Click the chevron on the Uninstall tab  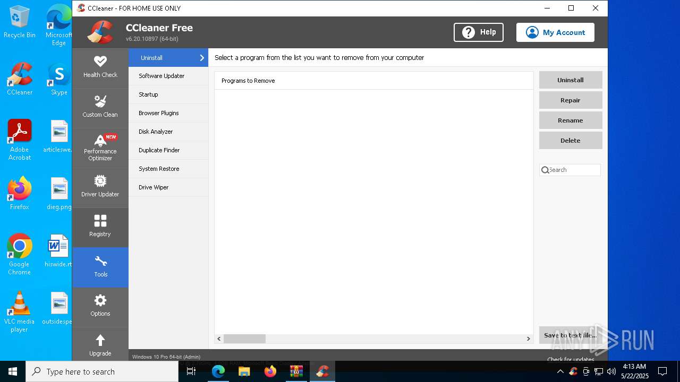[x=202, y=58]
